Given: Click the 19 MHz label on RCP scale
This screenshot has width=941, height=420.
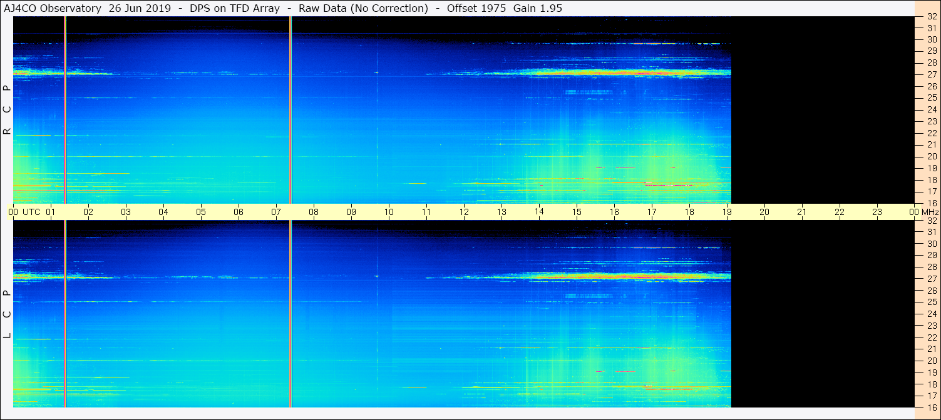Looking at the screenshot, I should pos(932,168).
